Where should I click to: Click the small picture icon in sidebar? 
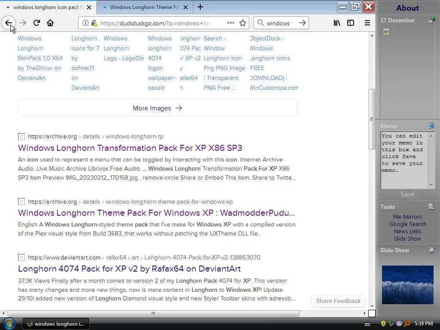[x=386, y=32]
